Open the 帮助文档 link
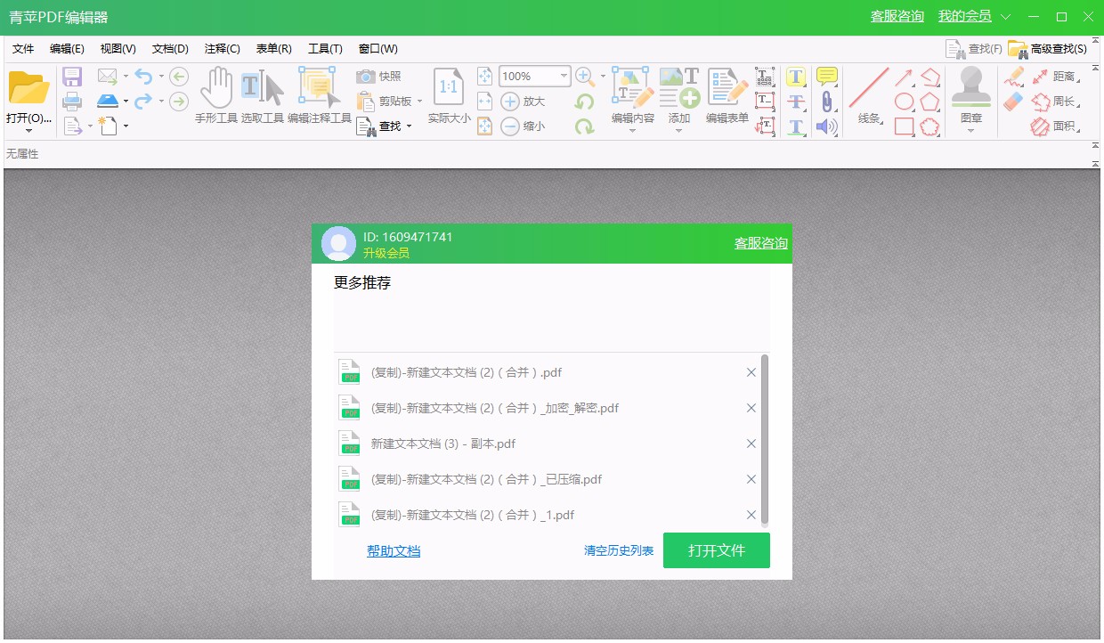 point(394,550)
